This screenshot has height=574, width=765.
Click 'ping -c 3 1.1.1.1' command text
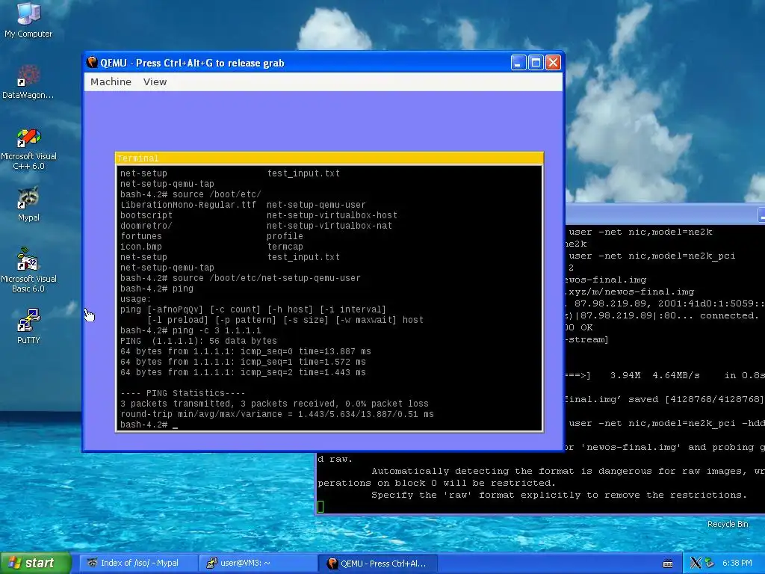coord(217,330)
